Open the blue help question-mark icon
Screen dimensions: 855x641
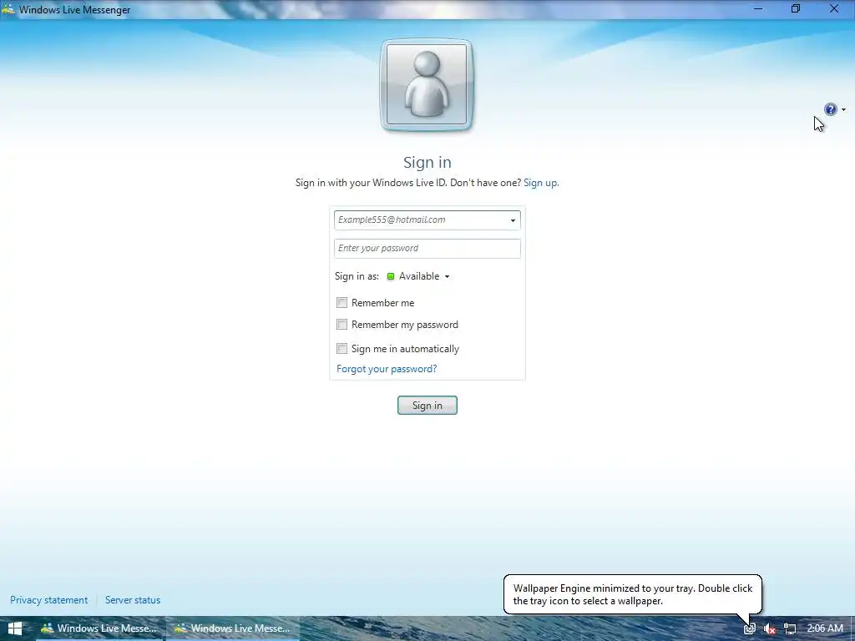830,109
